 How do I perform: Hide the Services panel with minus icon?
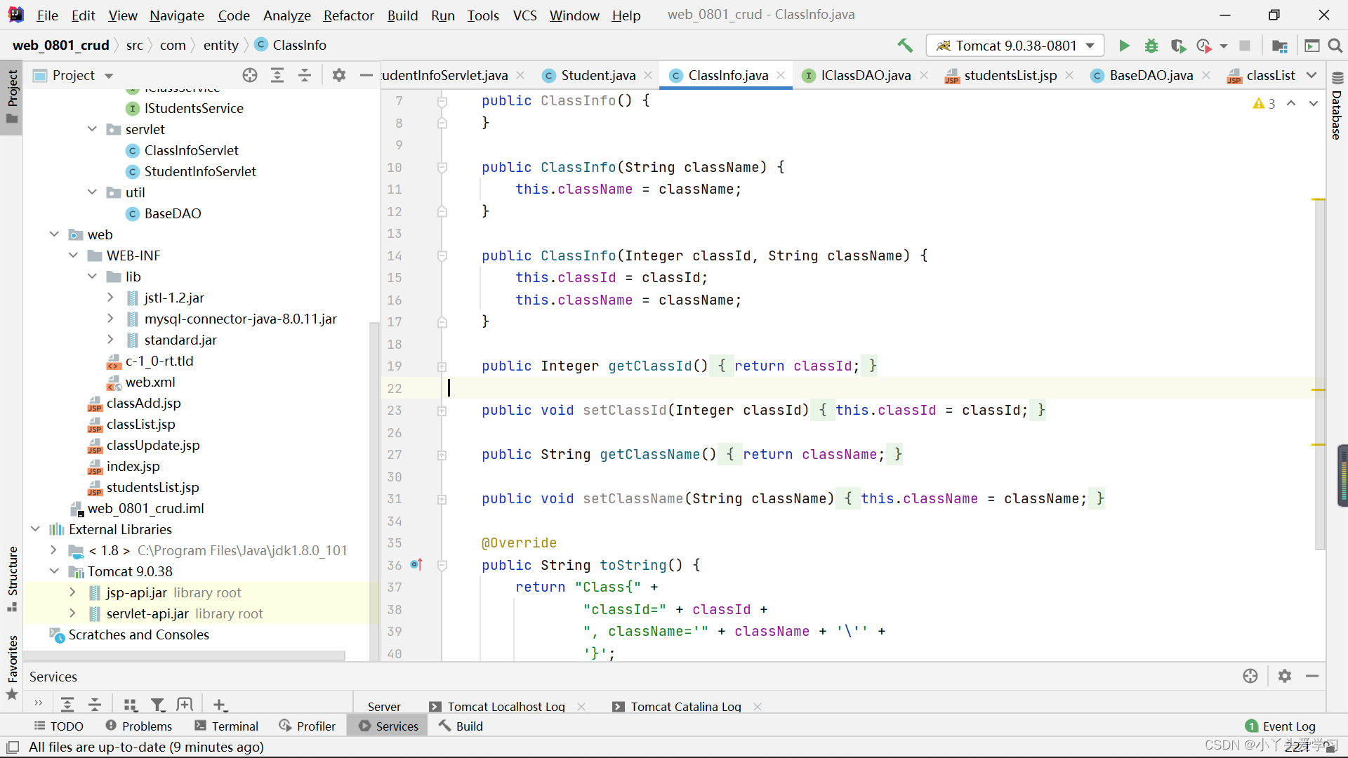(1312, 676)
